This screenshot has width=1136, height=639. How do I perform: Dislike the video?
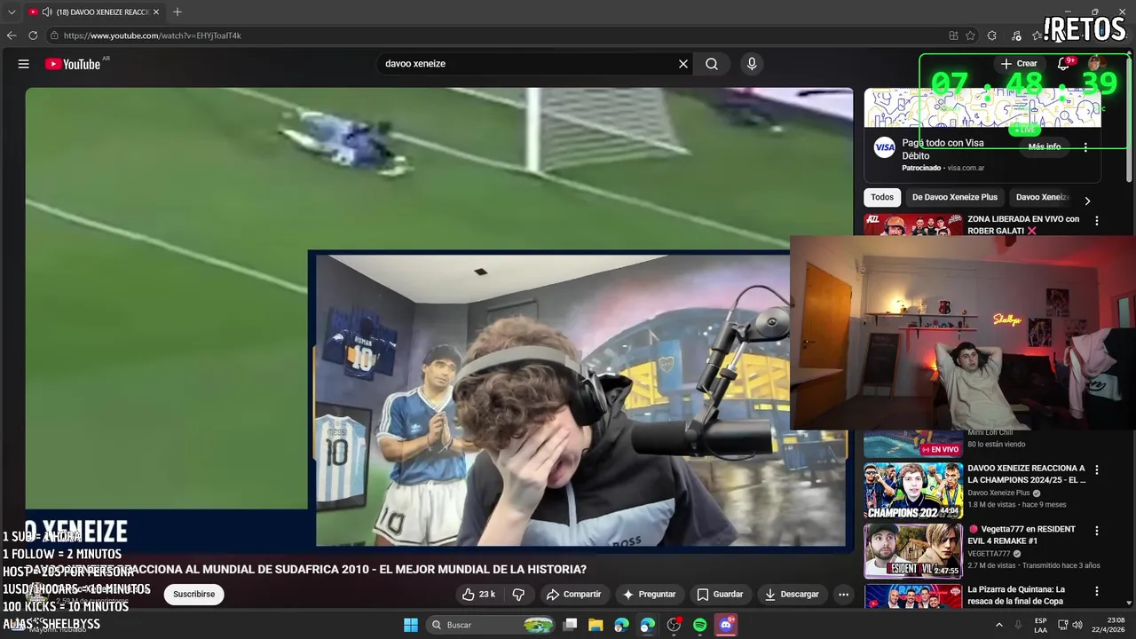click(x=518, y=595)
